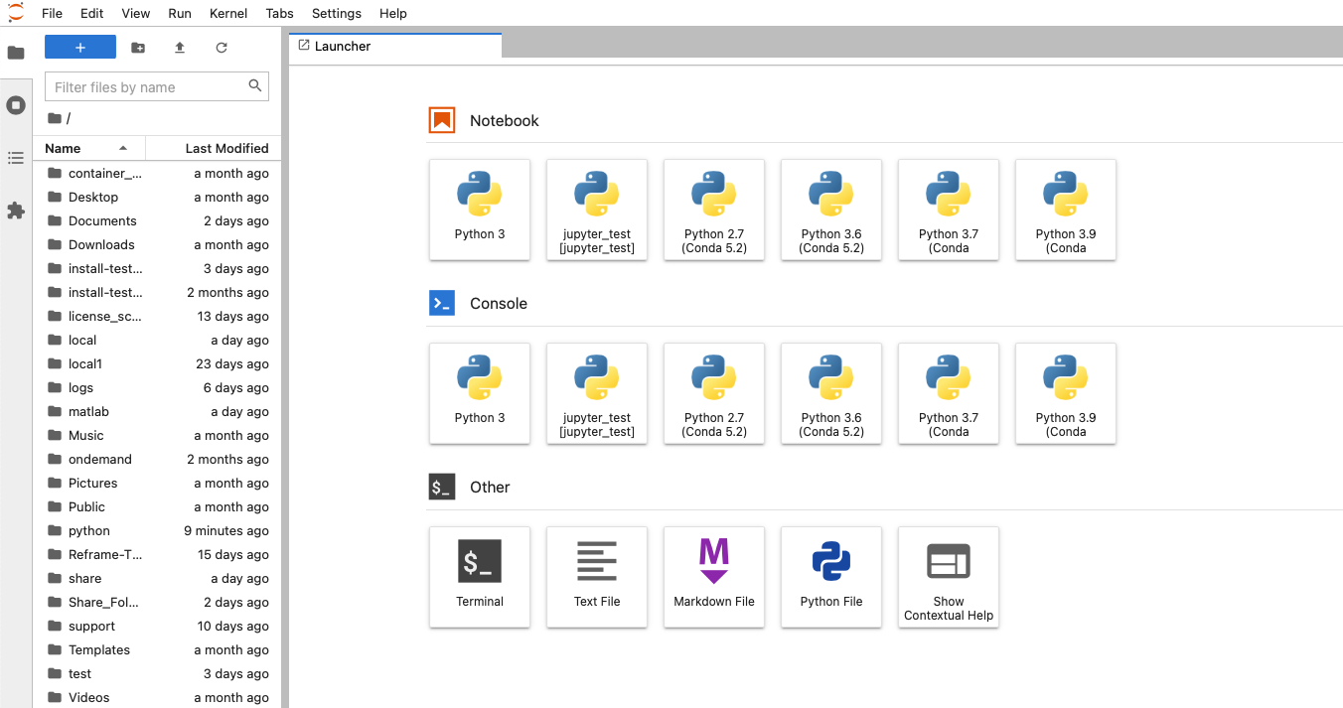Open the Tabs menu
The width and height of the screenshot is (1343, 708).
click(280, 13)
